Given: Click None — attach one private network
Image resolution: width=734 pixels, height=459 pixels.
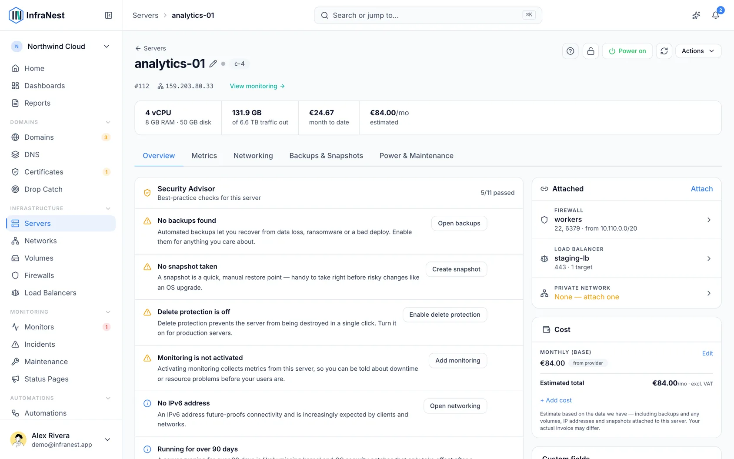Looking at the screenshot, I should click(587, 297).
